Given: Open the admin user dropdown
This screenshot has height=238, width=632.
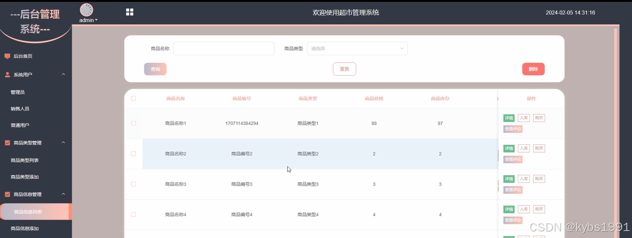Looking at the screenshot, I should pyautogui.click(x=88, y=20).
